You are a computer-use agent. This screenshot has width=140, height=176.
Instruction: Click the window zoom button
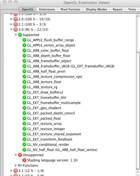pyautogui.click(x=16, y=2)
